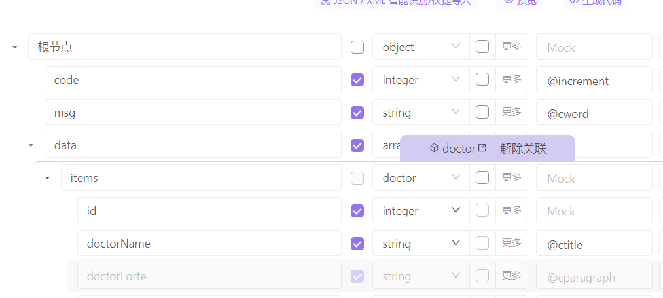Collapse the data node arrow
The height and width of the screenshot is (298, 663).
(31, 145)
